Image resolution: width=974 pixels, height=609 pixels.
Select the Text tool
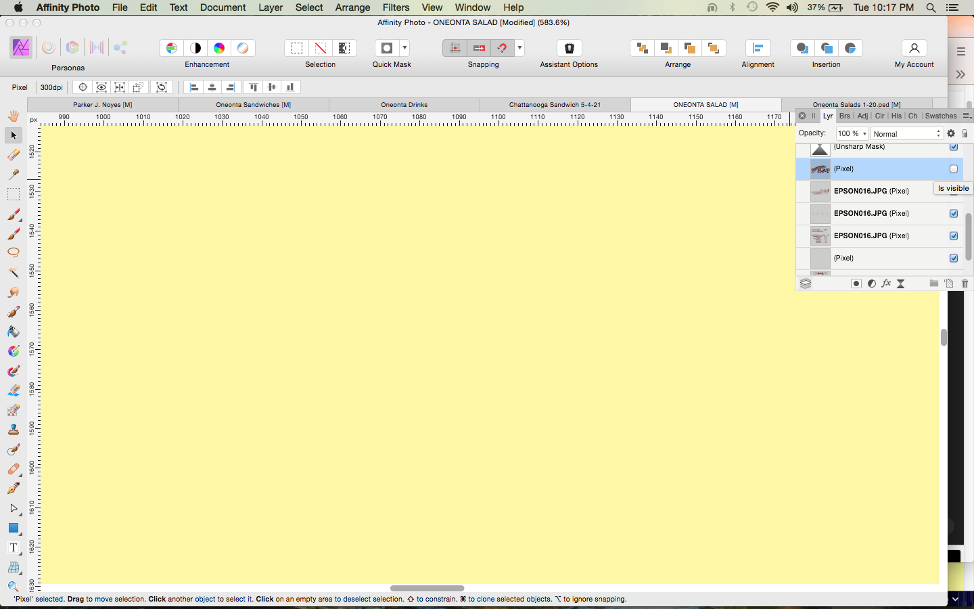(x=14, y=547)
